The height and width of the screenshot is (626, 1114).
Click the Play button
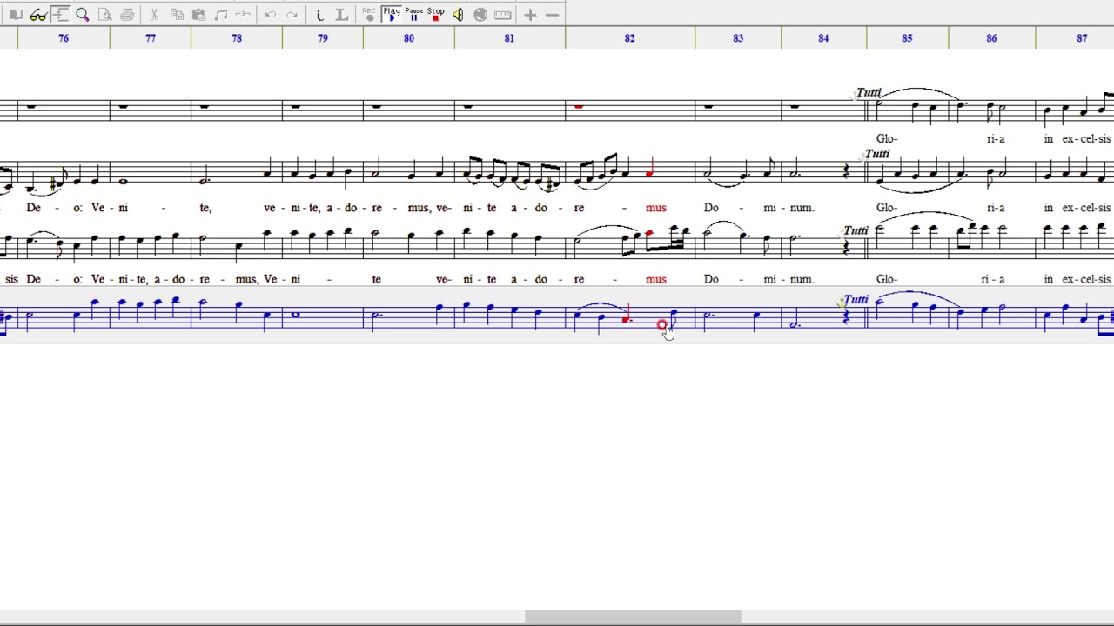click(x=392, y=15)
